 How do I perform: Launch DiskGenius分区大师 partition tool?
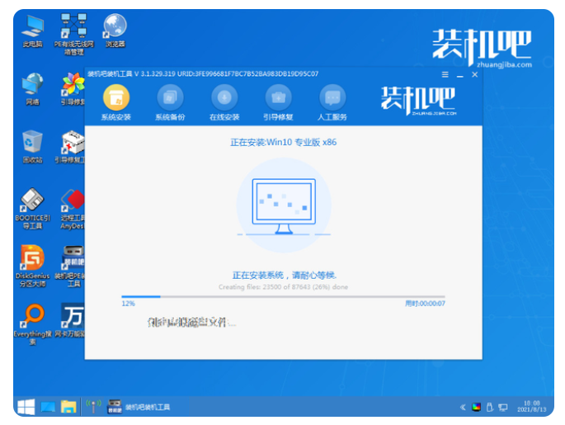click(x=33, y=258)
